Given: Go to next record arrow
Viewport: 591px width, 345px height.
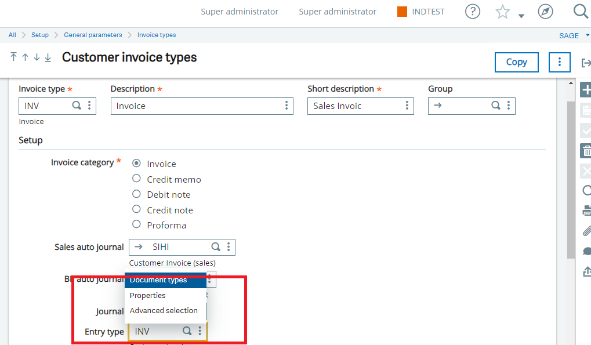Looking at the screenshot, I should (37, 57).
